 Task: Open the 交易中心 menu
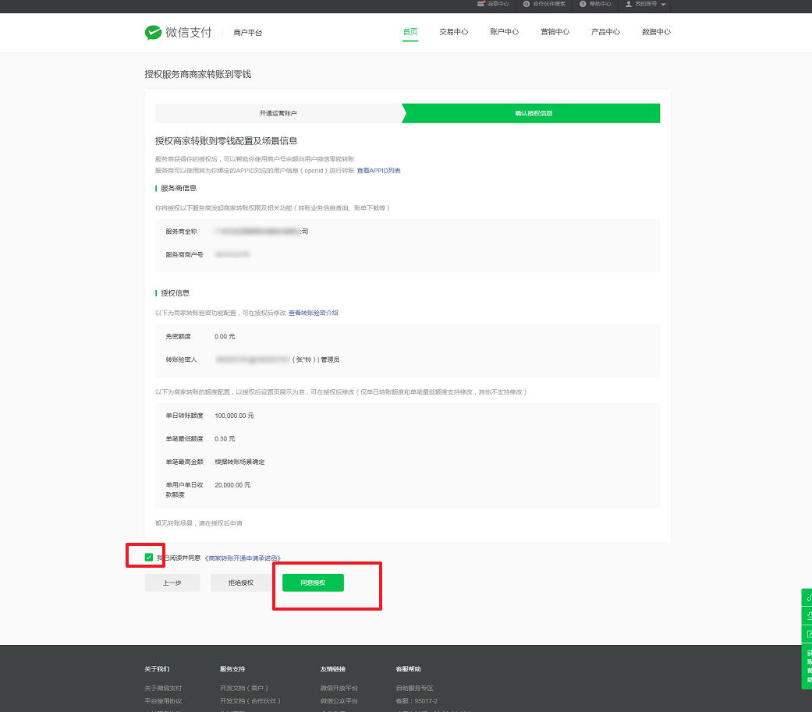pos(454,32)
